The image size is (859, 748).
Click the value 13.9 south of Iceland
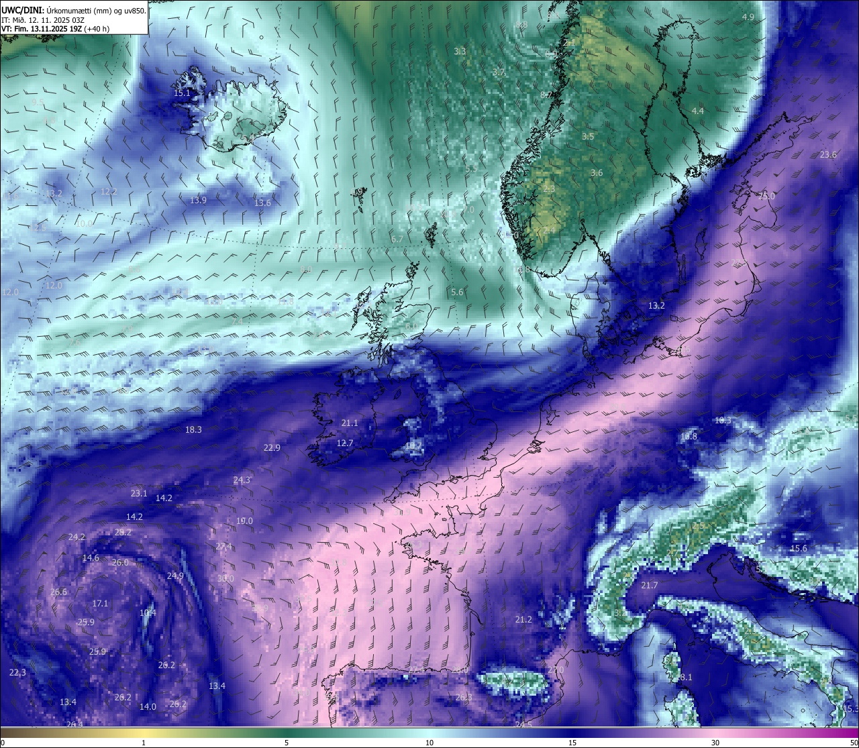click(x=198, y=200)
